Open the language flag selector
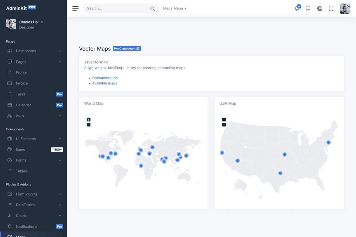356x237 pixels. click(320, 9)
